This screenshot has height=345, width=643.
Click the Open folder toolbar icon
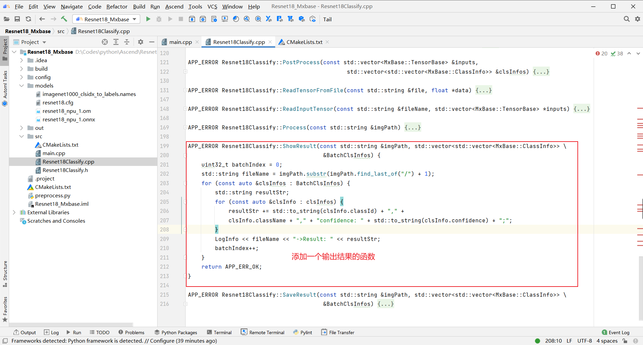tap(6, 19)
